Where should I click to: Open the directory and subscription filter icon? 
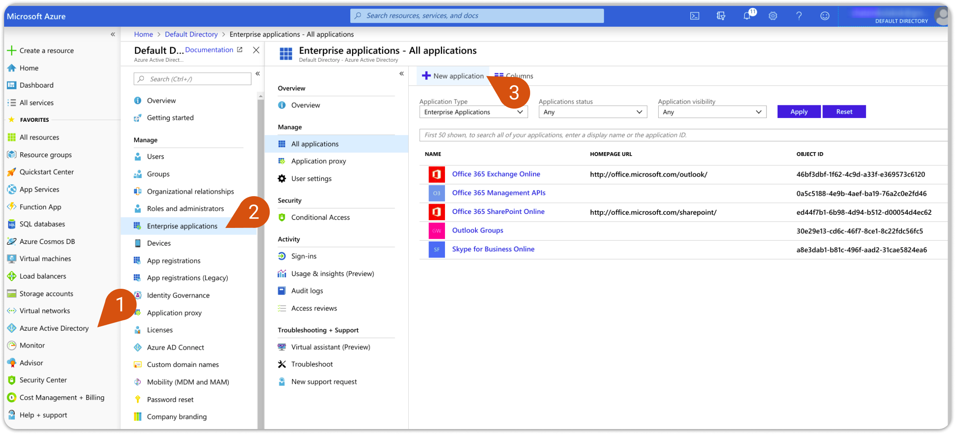click(721, 16)
